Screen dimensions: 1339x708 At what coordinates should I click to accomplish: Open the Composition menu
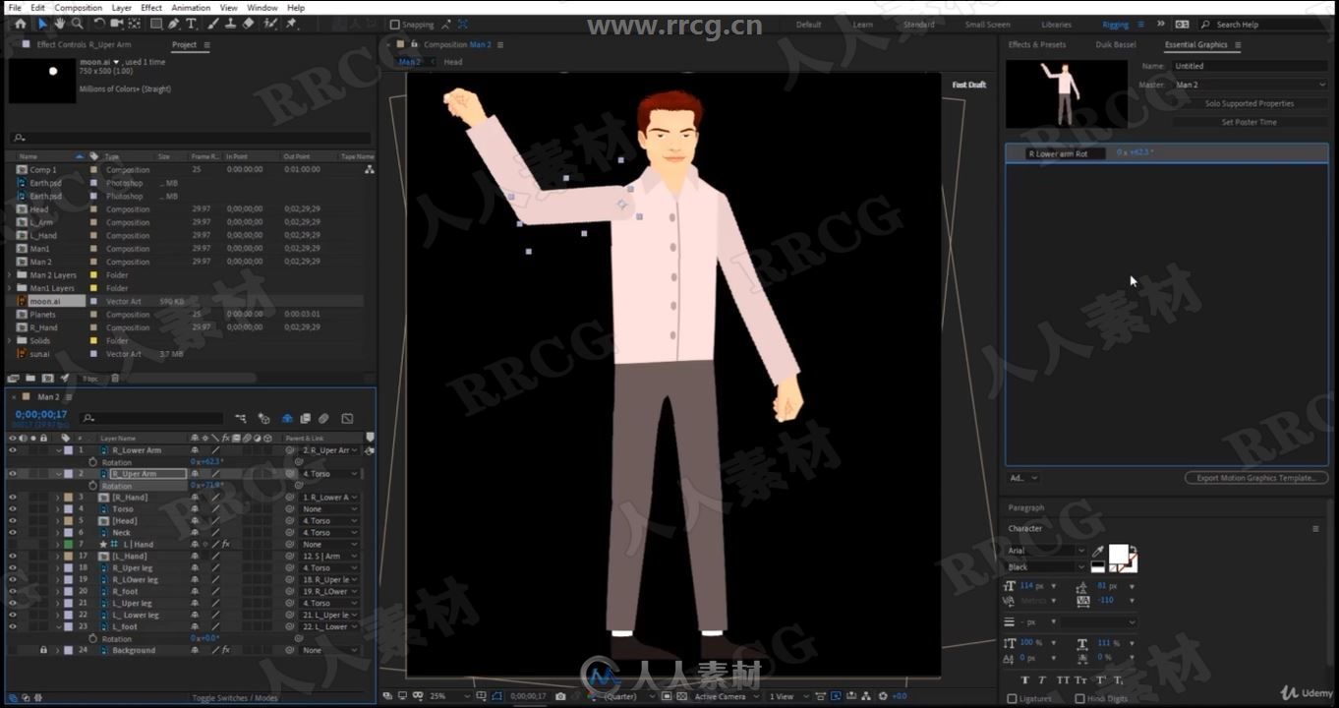[x=79, y=8]
